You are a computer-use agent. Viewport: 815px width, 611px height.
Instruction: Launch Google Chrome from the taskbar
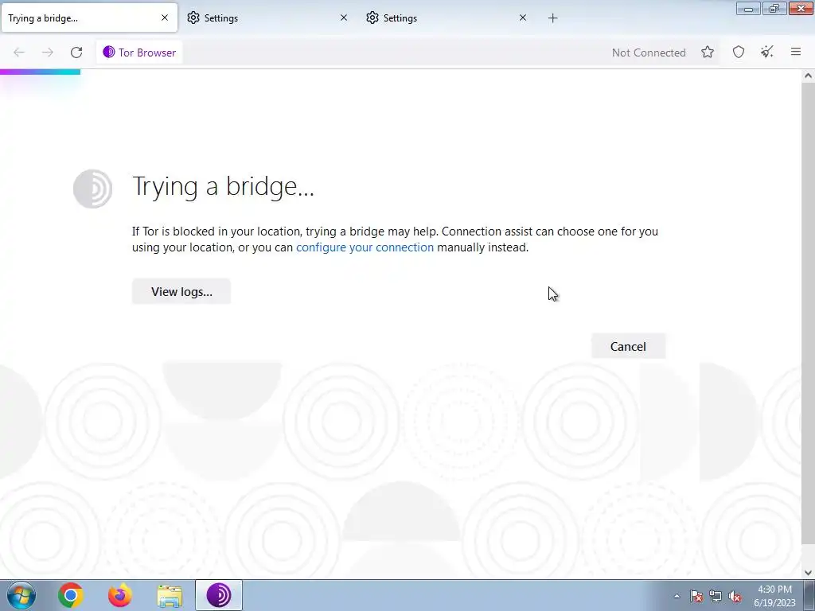click(x=71, y=595)
